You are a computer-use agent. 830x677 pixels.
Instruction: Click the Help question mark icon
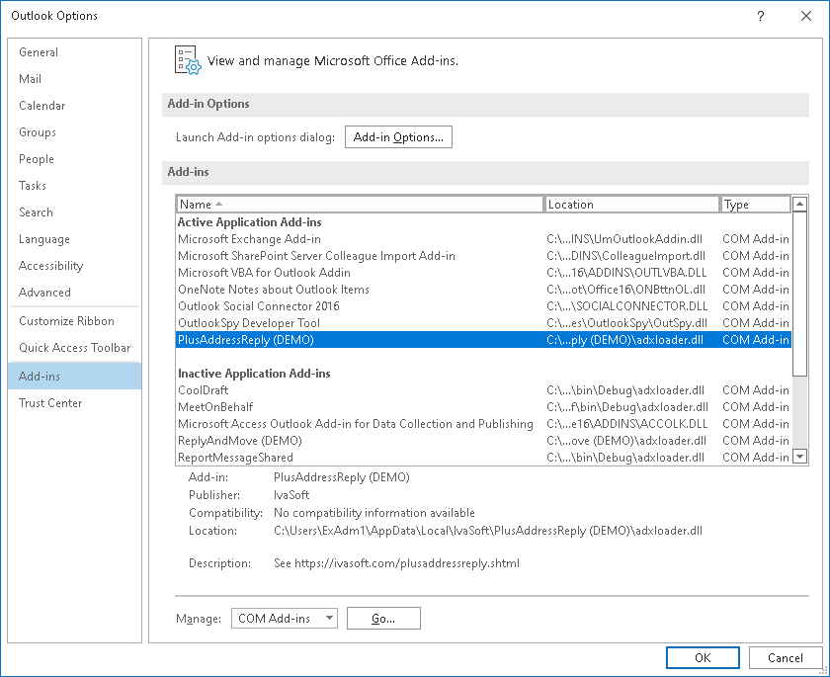tap(761, 16)
